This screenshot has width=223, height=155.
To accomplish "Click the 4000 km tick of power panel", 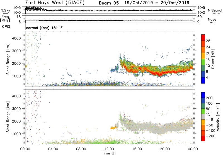I will [x=16, y=38].
